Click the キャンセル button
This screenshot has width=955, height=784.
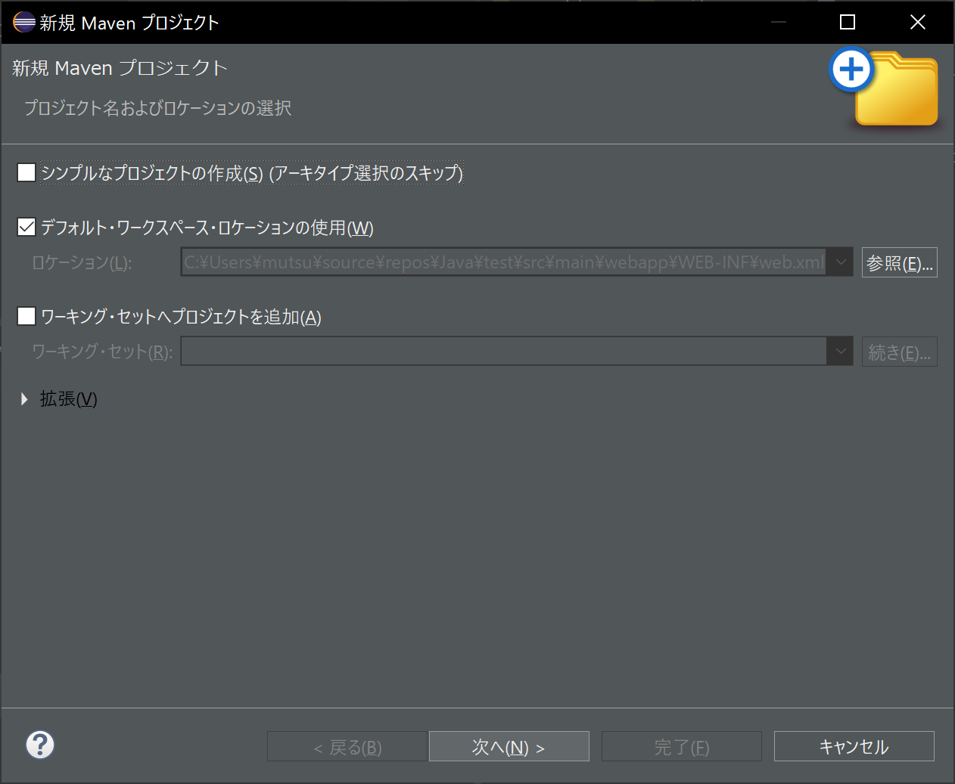point(854,746)
